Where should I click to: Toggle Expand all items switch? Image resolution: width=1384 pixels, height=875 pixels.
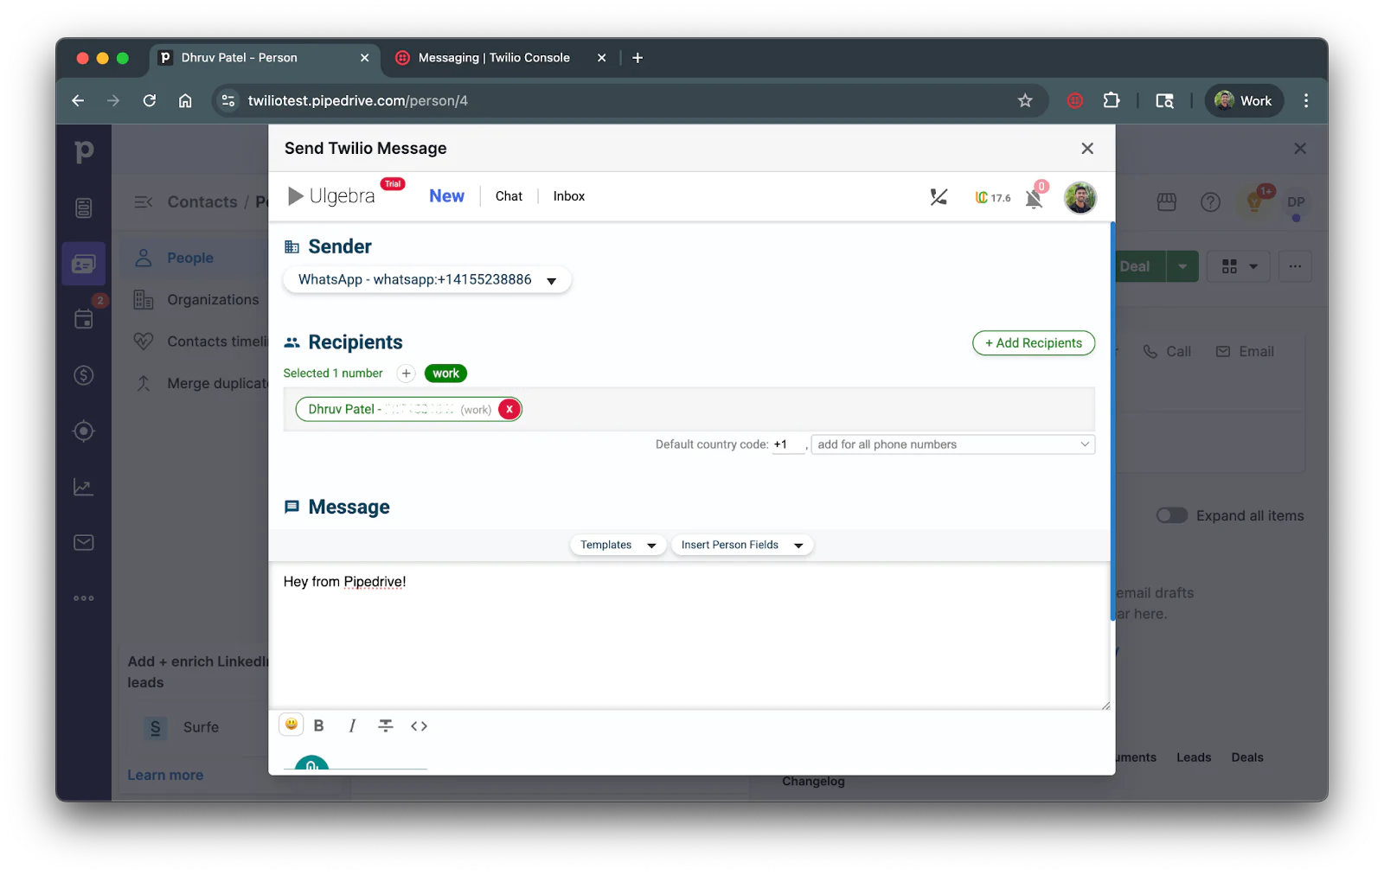(1171, 514)
